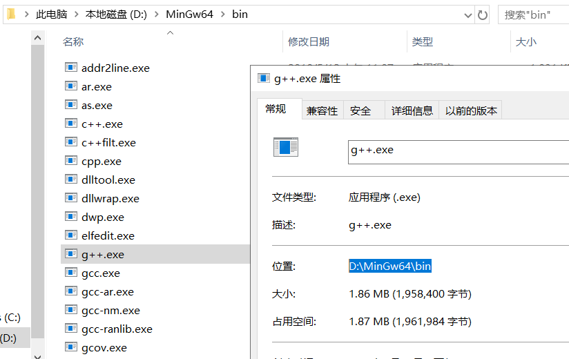Expand chevron after MinGw64 in breadcrumb
The width and height of the screenshot is (569, 359).
pyautogui.click(x=223, y=14)
